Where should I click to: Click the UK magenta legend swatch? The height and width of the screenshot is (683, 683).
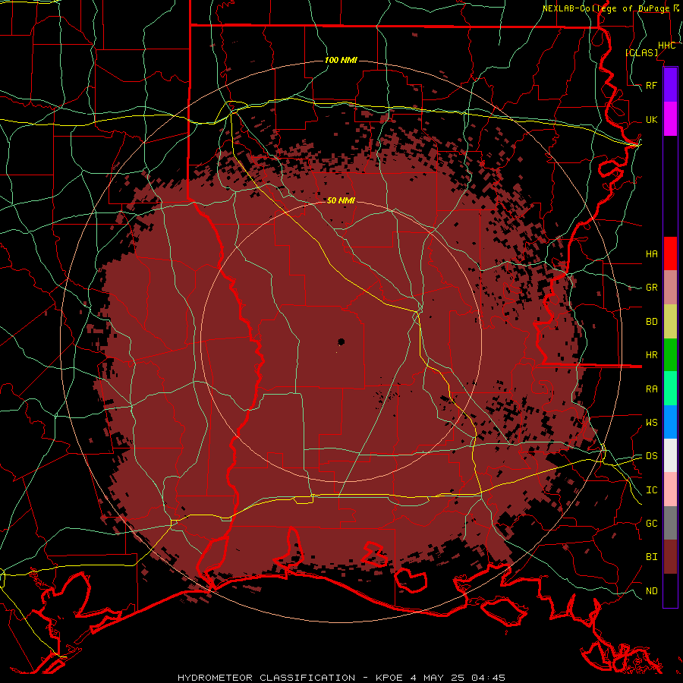pyautogui.click(x=670, y=119)
